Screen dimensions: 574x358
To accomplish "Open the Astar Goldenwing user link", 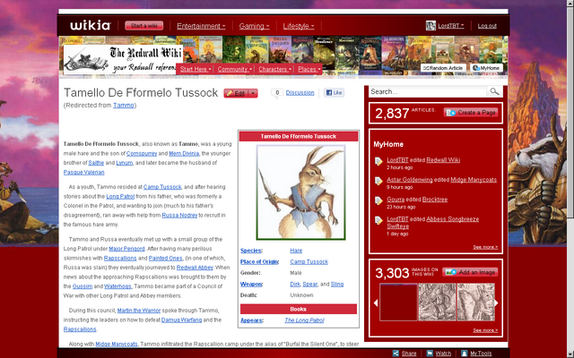I will [x=410, y=180].
